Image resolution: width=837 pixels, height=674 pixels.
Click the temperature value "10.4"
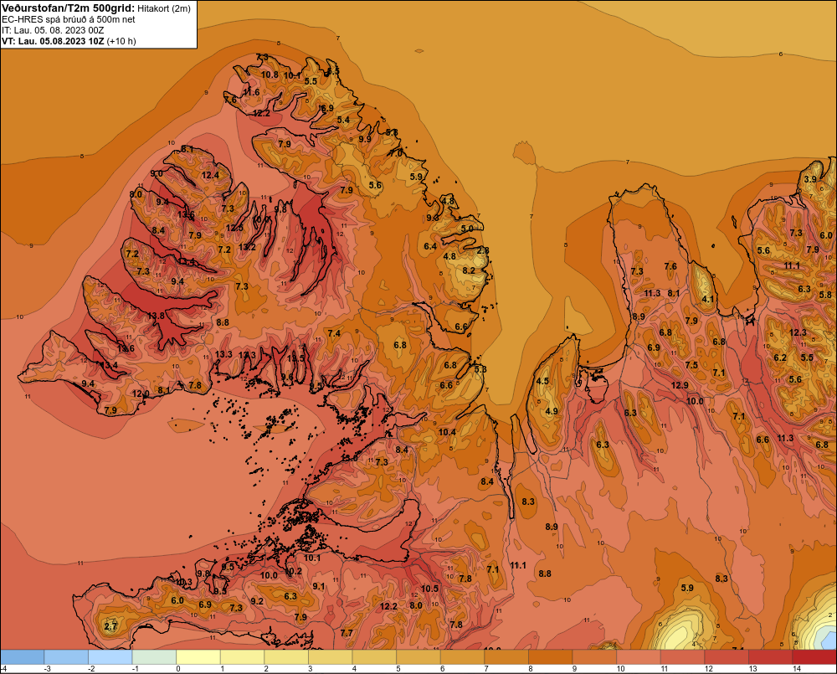tap(447, 433)
